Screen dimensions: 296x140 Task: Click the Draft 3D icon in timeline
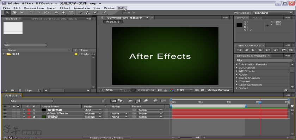pos(121,101)
